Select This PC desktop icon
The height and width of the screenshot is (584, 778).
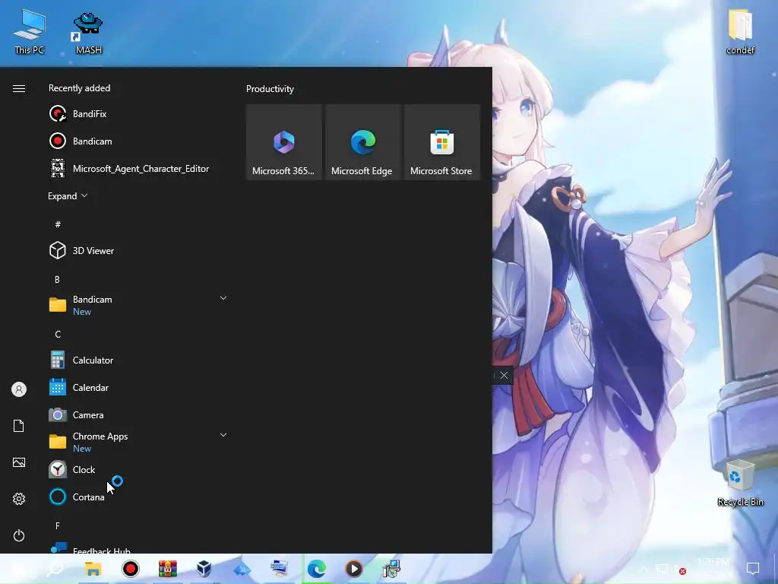tap(30, 30)
